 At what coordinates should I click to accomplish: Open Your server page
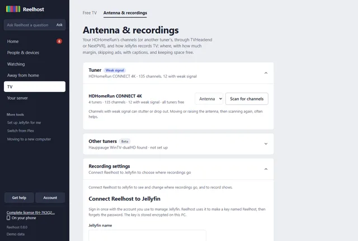[35, 98]
